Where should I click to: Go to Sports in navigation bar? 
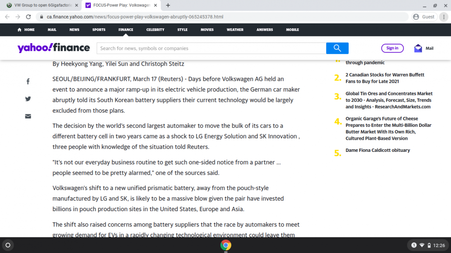99,30
